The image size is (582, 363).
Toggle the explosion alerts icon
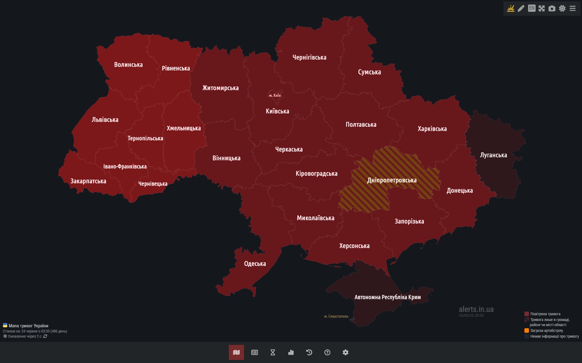[511, 8]
